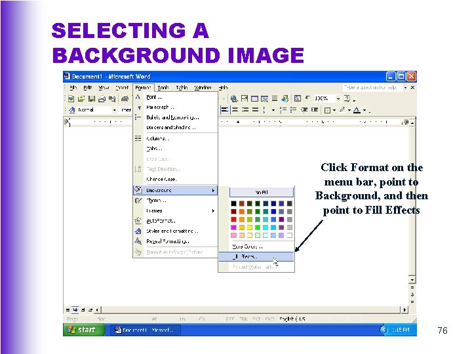Open the Edit menu
The image size is (472, 354).
click(88, 88)
